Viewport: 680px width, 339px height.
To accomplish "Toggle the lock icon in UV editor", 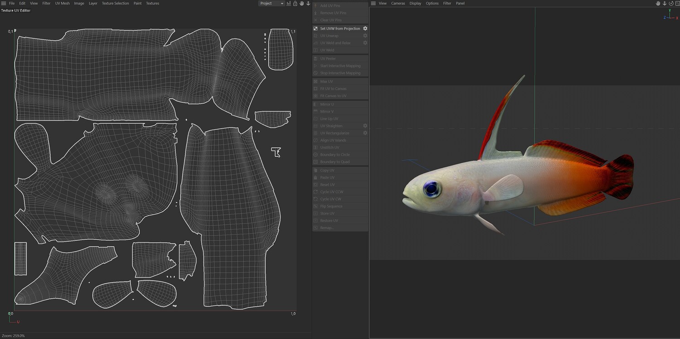I will point(295,3).
